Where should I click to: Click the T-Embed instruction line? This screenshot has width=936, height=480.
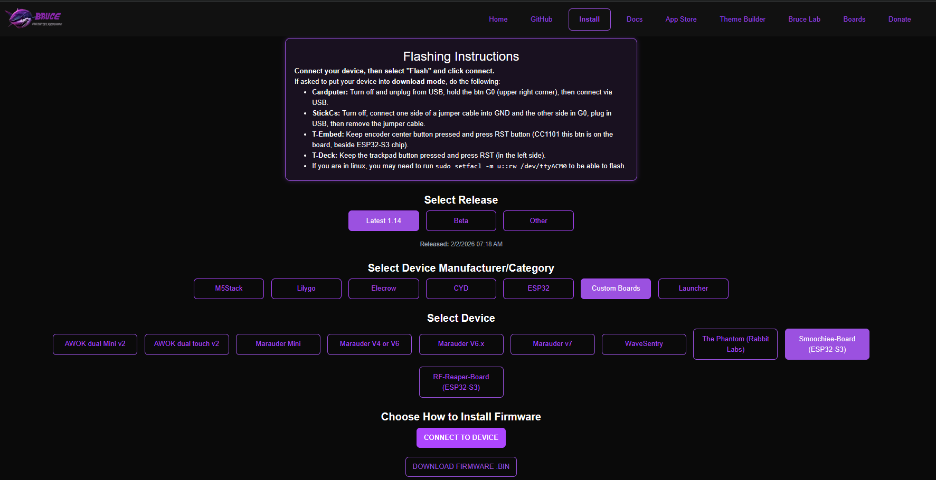click(x=462, y=139)
